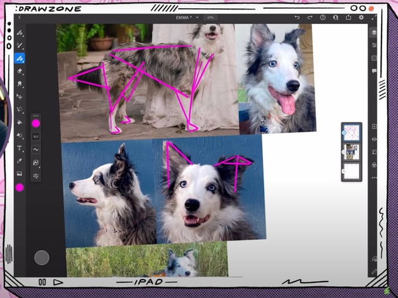Viewport: 398px width, 298px height.
Task: Select the dog photos layer thumbnail
Action: [352, 152]
